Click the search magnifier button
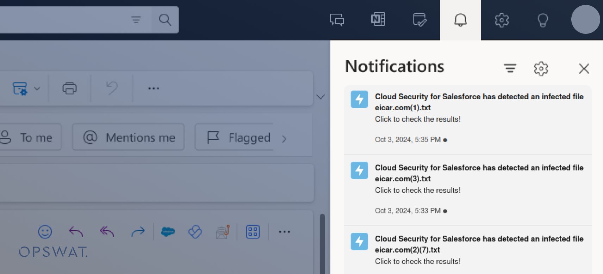 click(x=165, y=20)
